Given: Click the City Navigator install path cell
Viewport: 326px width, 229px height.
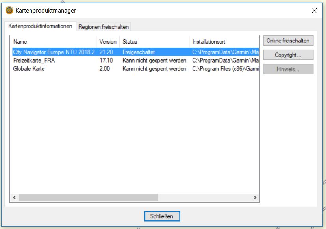Looking at the screenshot, I should click(x=225, y=52).
